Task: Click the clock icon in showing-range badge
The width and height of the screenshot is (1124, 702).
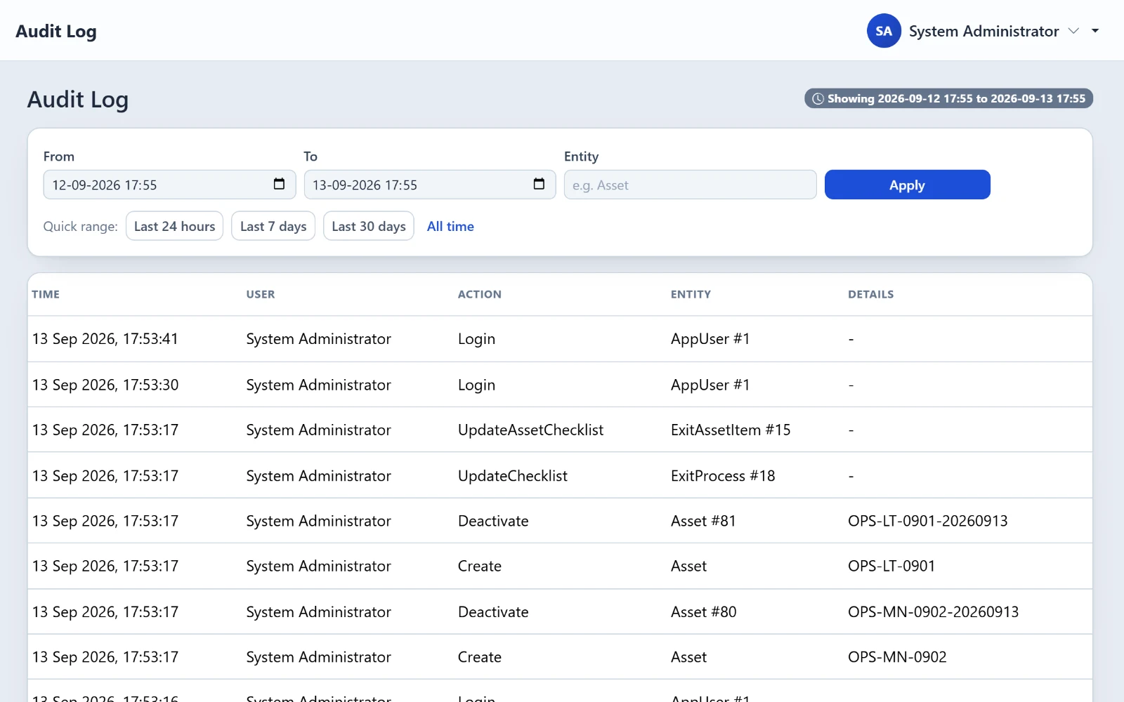Action: click(x=818, y=99)
